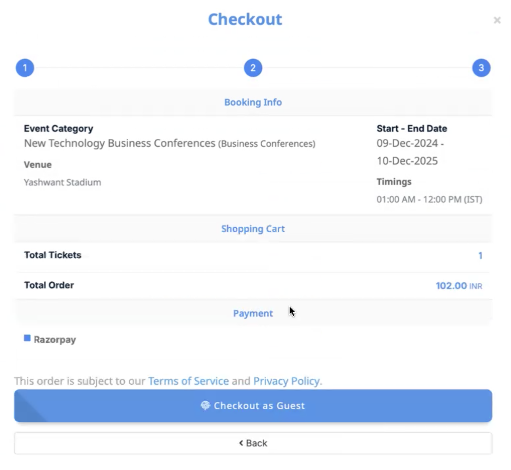Select step 2 circle in checkout progress

253,68
